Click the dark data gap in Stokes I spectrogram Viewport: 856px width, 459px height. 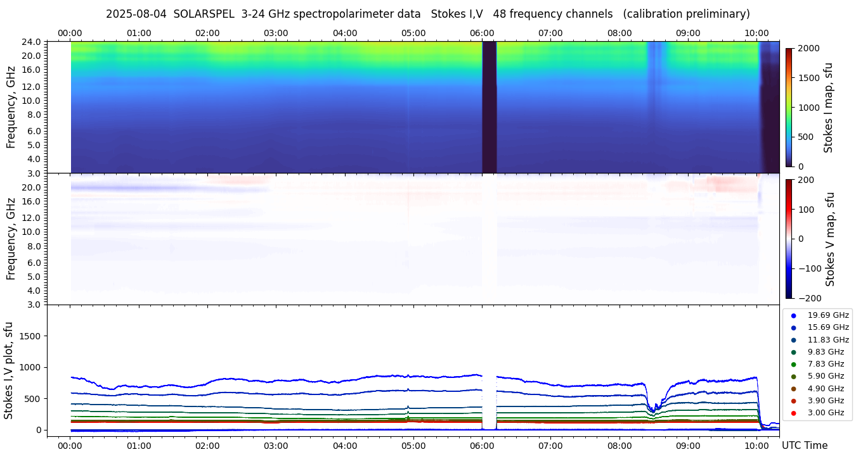tap(489, 107)
